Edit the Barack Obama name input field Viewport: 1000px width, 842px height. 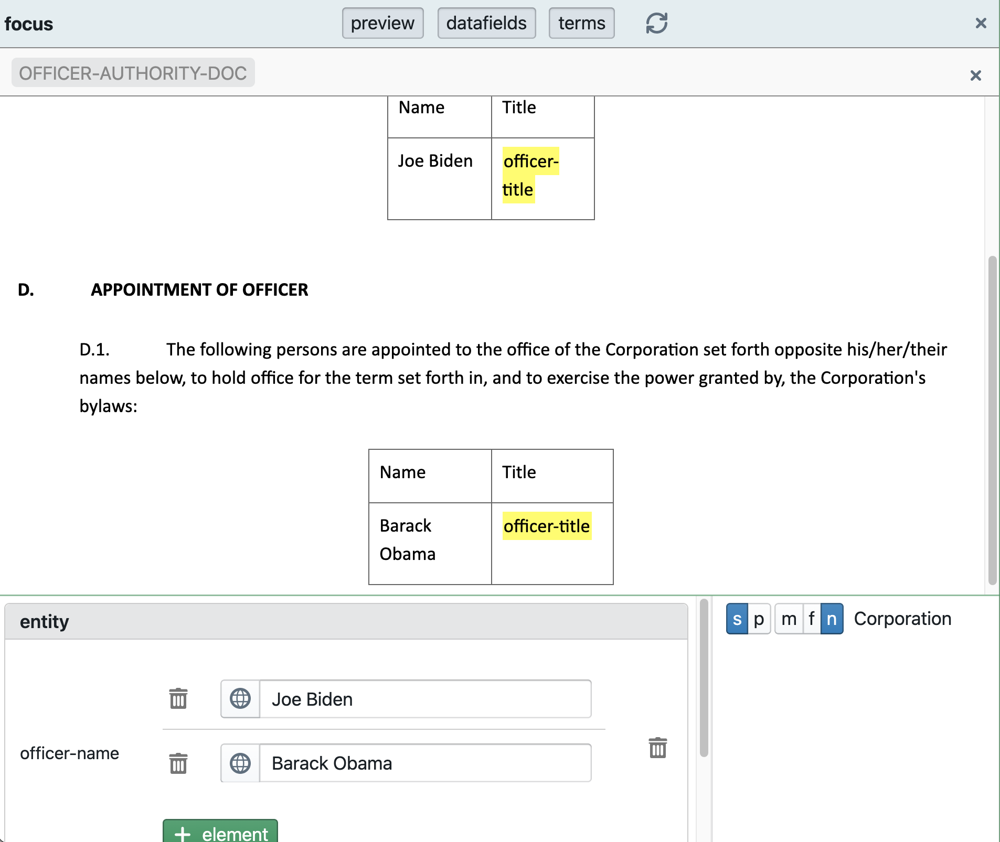425,763
